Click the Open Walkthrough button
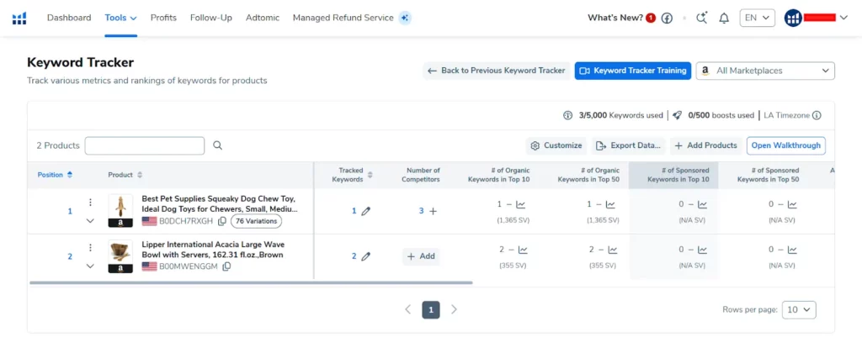 tap(785, 145)
